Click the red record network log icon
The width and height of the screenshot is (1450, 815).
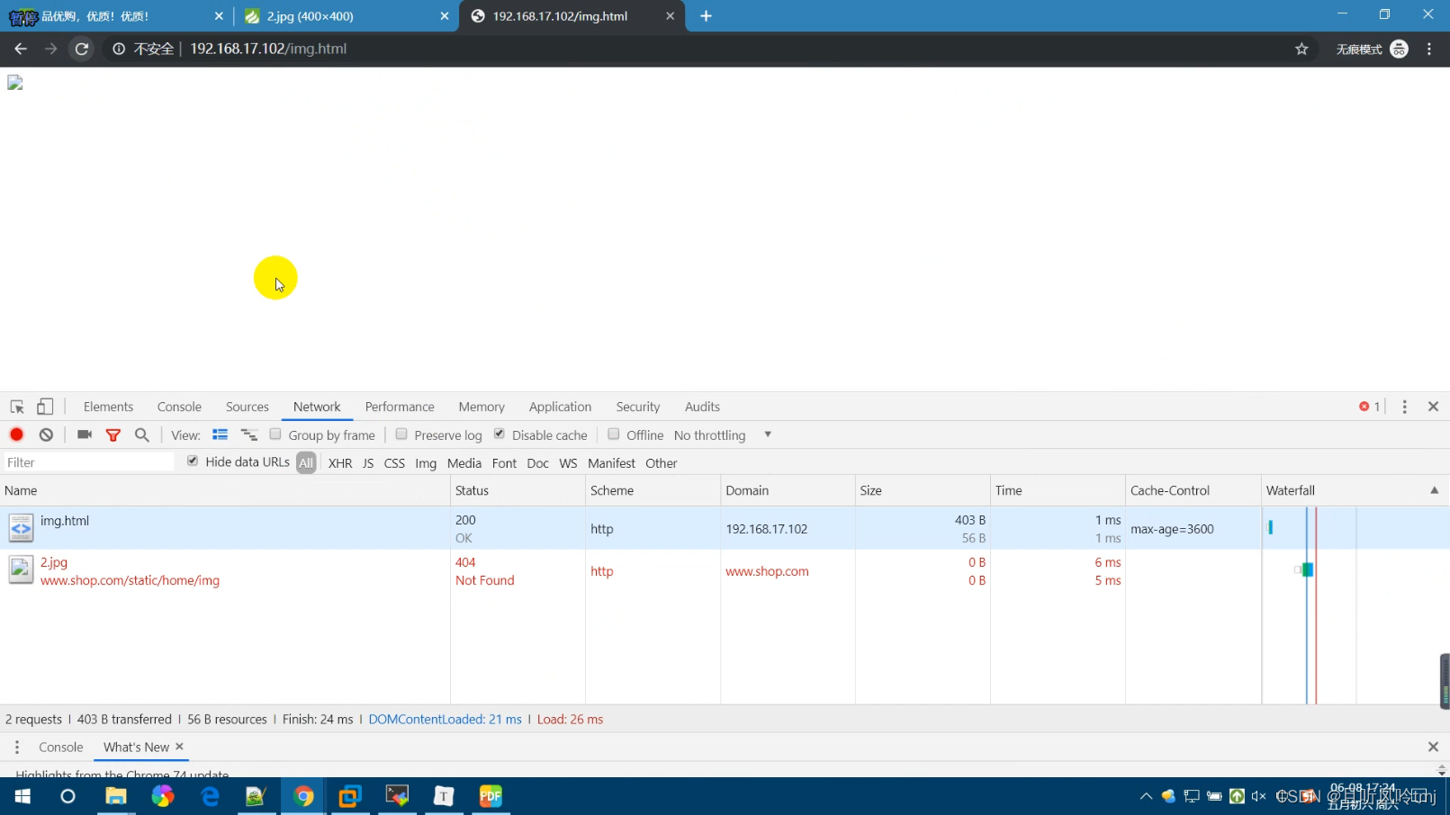pos(16,434)
